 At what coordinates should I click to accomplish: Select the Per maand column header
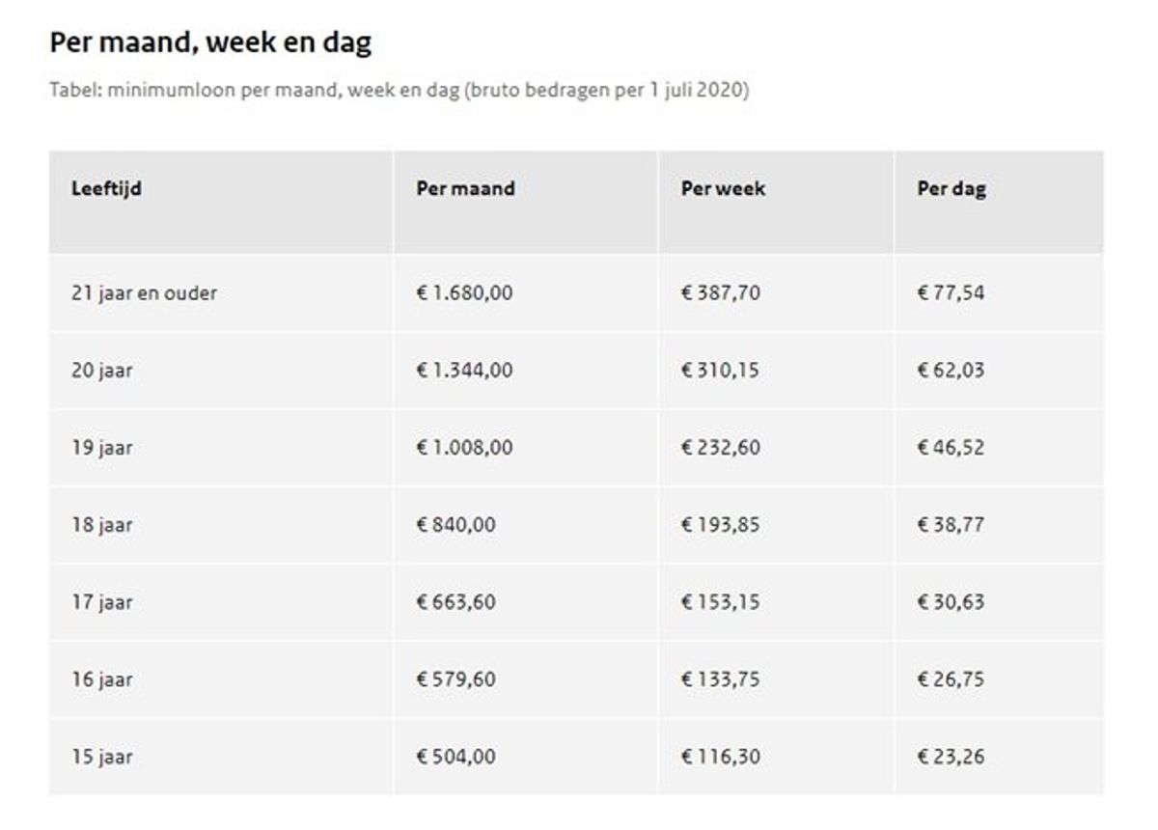pos(465,188)
